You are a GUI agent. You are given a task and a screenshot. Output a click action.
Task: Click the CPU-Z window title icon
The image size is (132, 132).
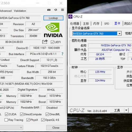[70, 17]
